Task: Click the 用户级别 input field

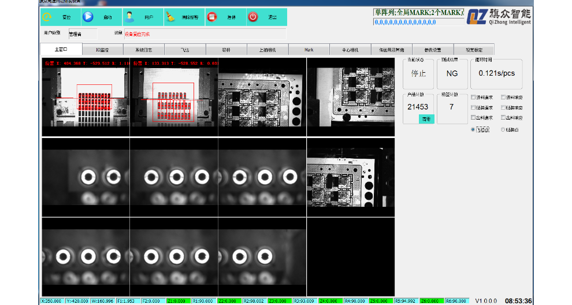Action: point(83,34)
